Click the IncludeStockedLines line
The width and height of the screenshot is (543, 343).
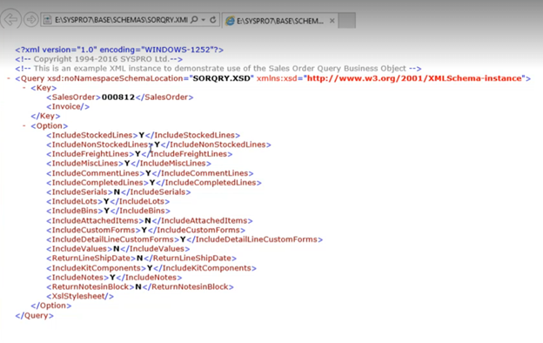(143, 135)
